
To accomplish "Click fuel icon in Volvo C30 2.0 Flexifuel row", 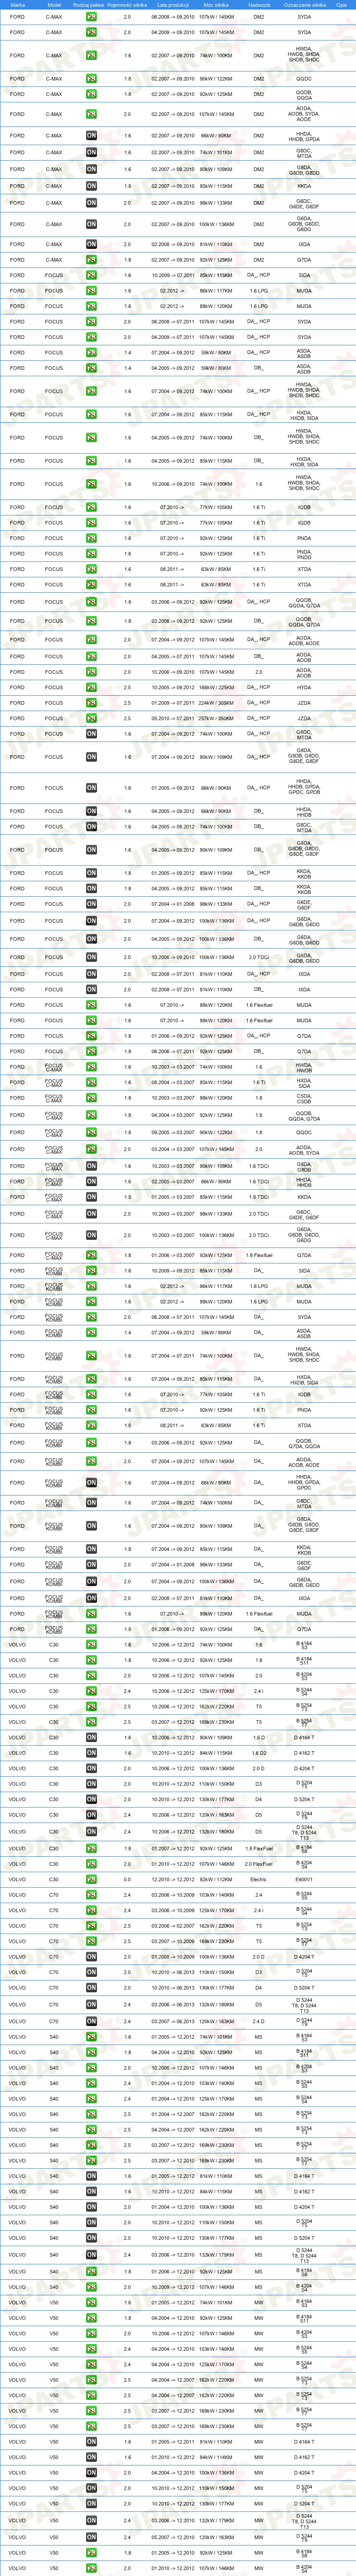I will point(91,1864).
